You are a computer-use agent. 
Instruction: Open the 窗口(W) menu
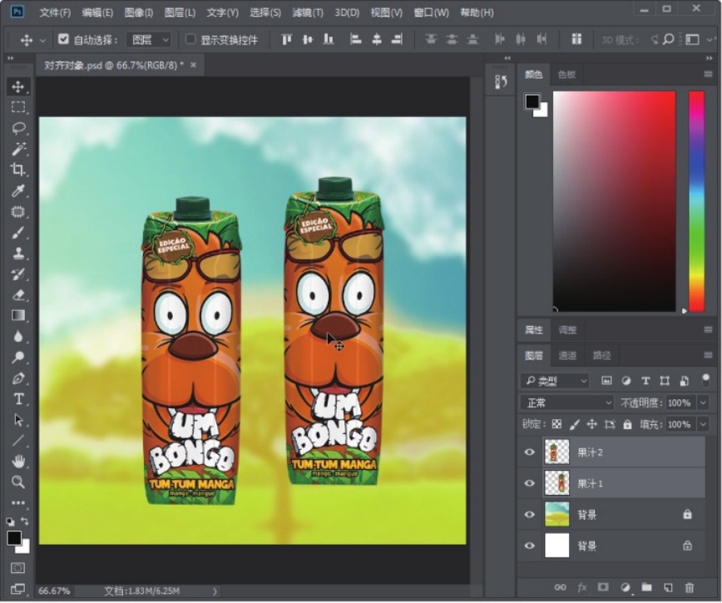tap(432, 12)
